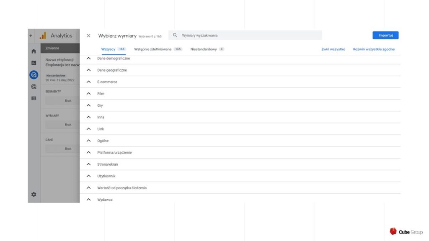Toggle the Wartość od początku śledzenia chevron
The height and width of the screenshot is (241, 429).
(x=88, y=187)
